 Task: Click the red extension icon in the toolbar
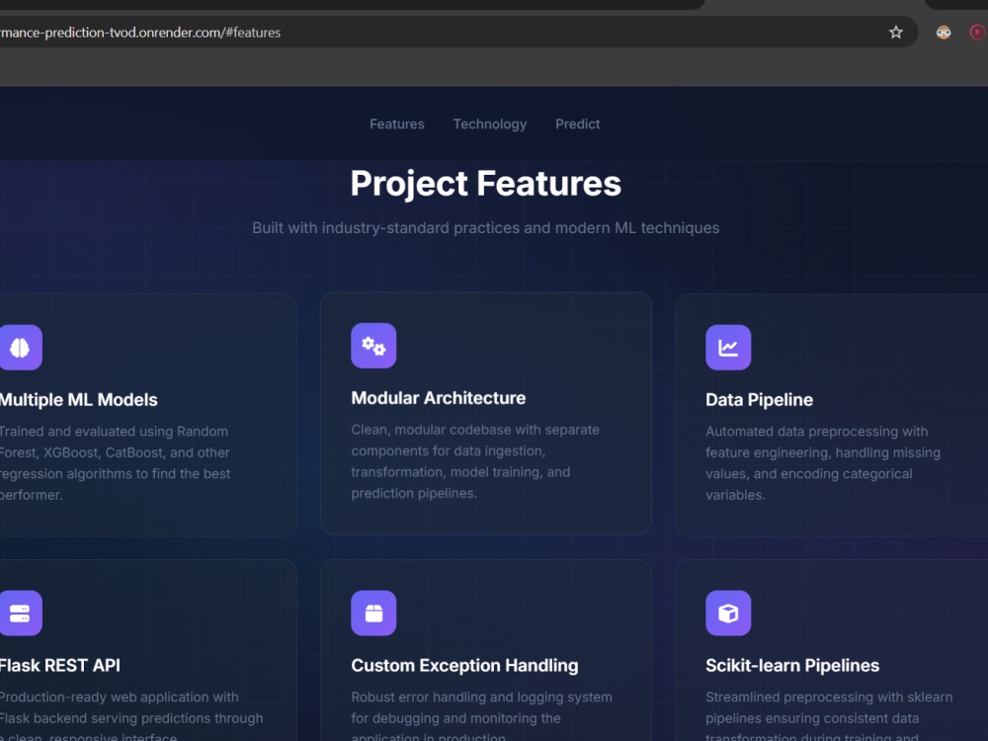click(978, 33)
